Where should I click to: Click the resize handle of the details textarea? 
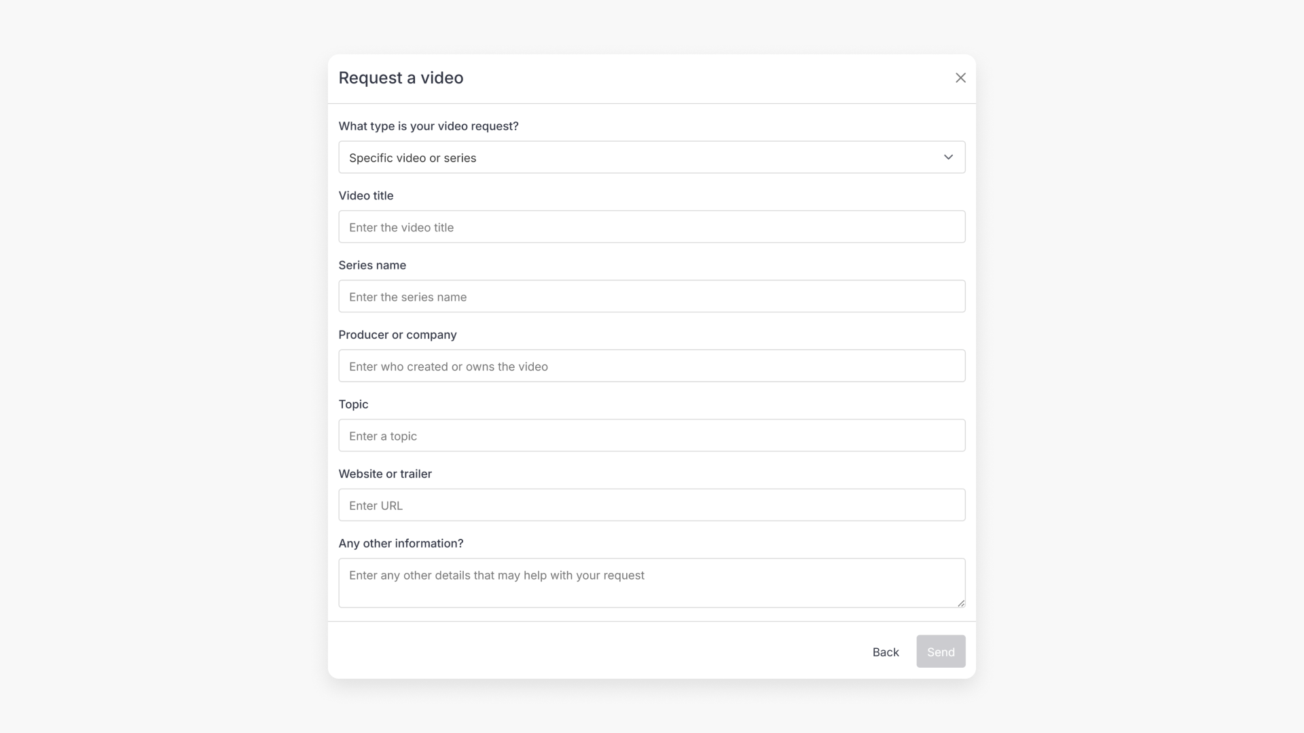coord(960,603)
